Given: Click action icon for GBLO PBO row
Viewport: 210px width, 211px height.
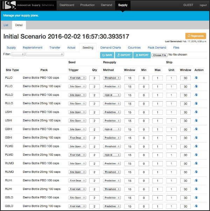Looking at the screenshot, I should [196, 198].
